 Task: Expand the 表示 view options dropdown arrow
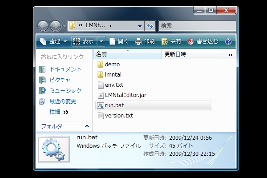click(101, 41)
